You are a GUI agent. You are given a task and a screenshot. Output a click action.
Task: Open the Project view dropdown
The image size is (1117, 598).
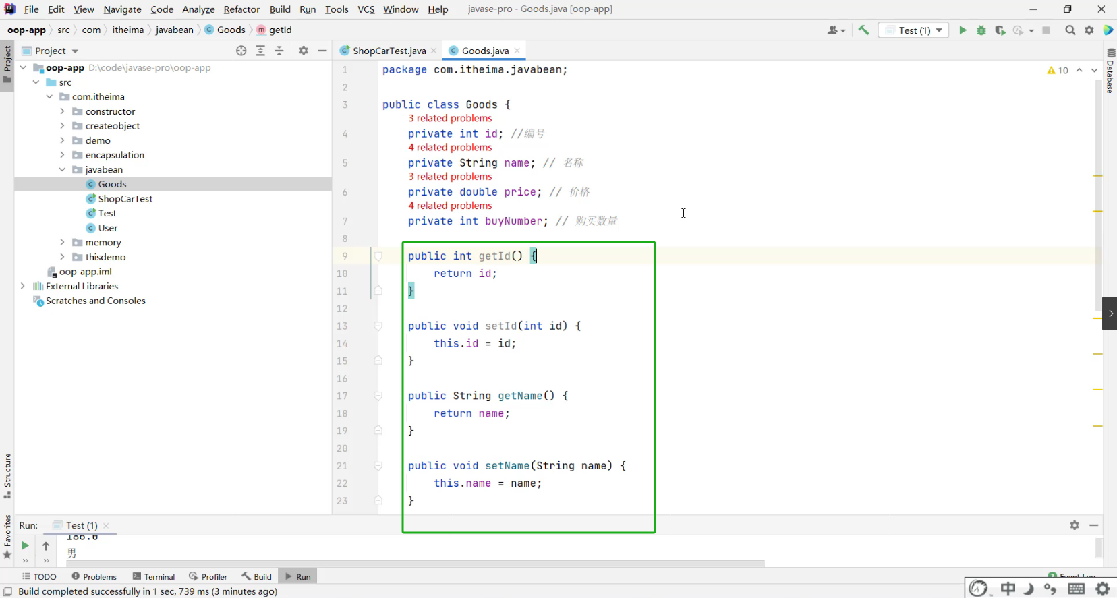tap(51, 51)
